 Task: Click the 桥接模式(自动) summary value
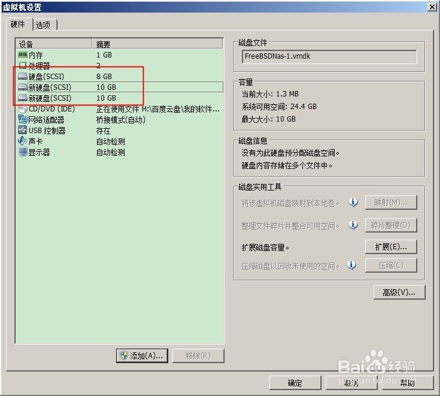(121, 120)
